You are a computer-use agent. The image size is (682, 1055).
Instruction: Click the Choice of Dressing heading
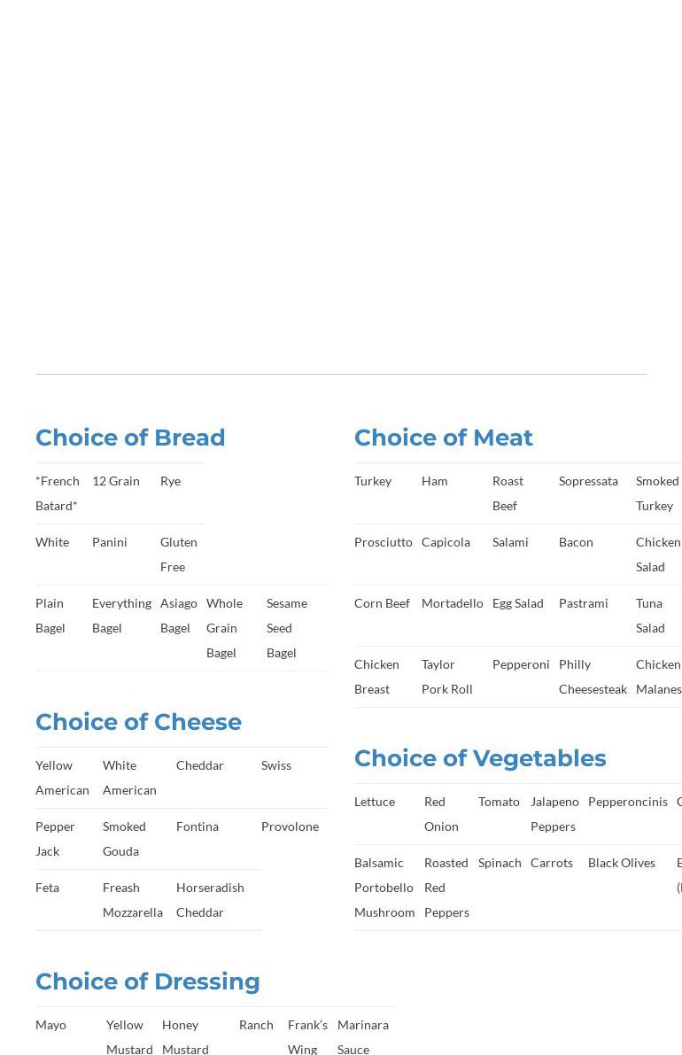point(147,981)
